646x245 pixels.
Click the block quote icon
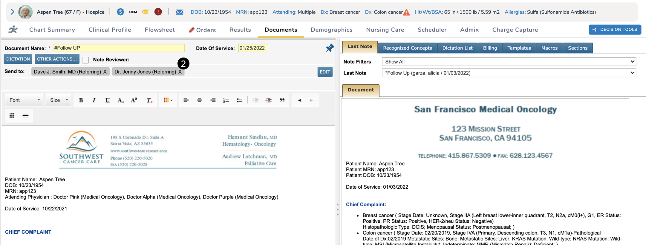(282, 100)
